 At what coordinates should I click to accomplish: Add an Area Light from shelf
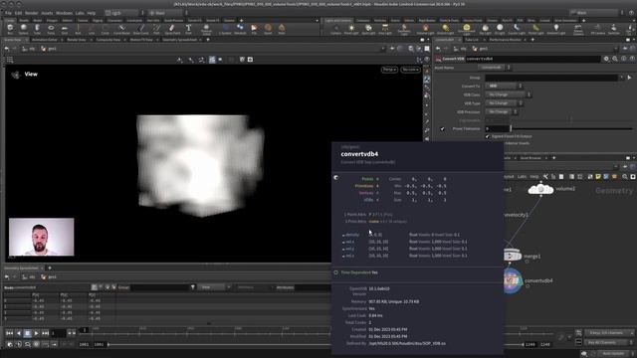click(385, 29)
